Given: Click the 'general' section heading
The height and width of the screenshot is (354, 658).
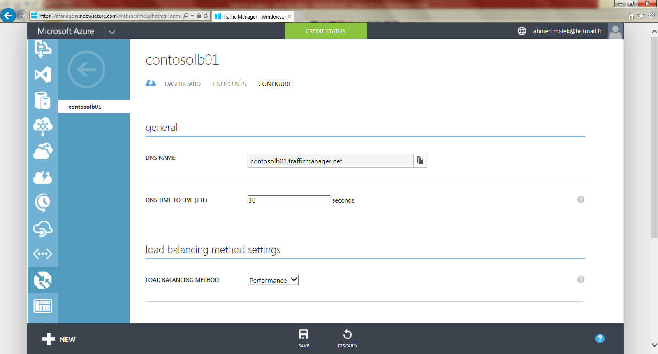Looking at the screenshot, I should (162, 128).
